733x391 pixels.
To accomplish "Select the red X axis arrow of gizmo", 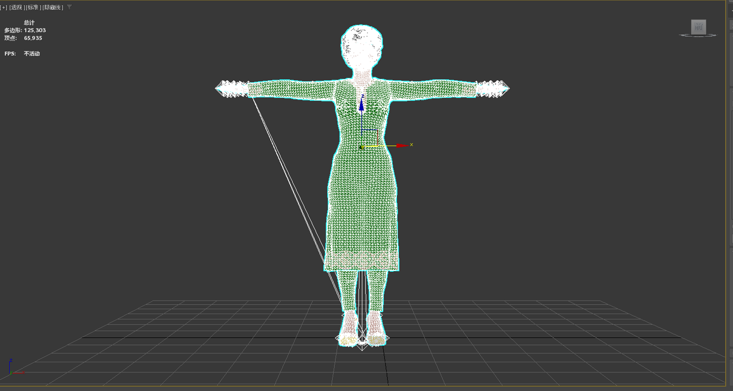I will [402, 145].
